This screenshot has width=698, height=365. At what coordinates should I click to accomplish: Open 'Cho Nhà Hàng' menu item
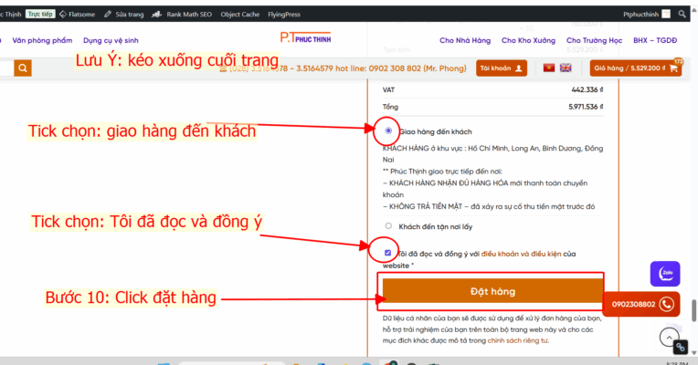[x=466, y=40]
